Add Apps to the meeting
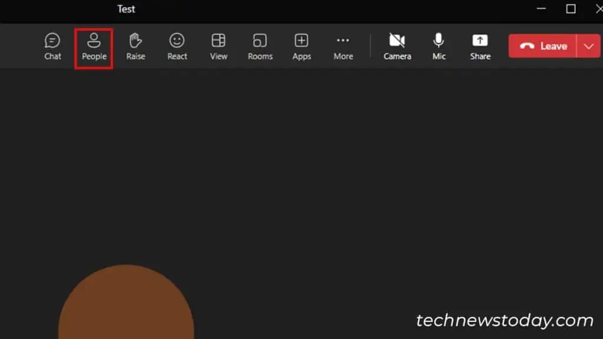This screenshot has height=339, width=603. 301,46
